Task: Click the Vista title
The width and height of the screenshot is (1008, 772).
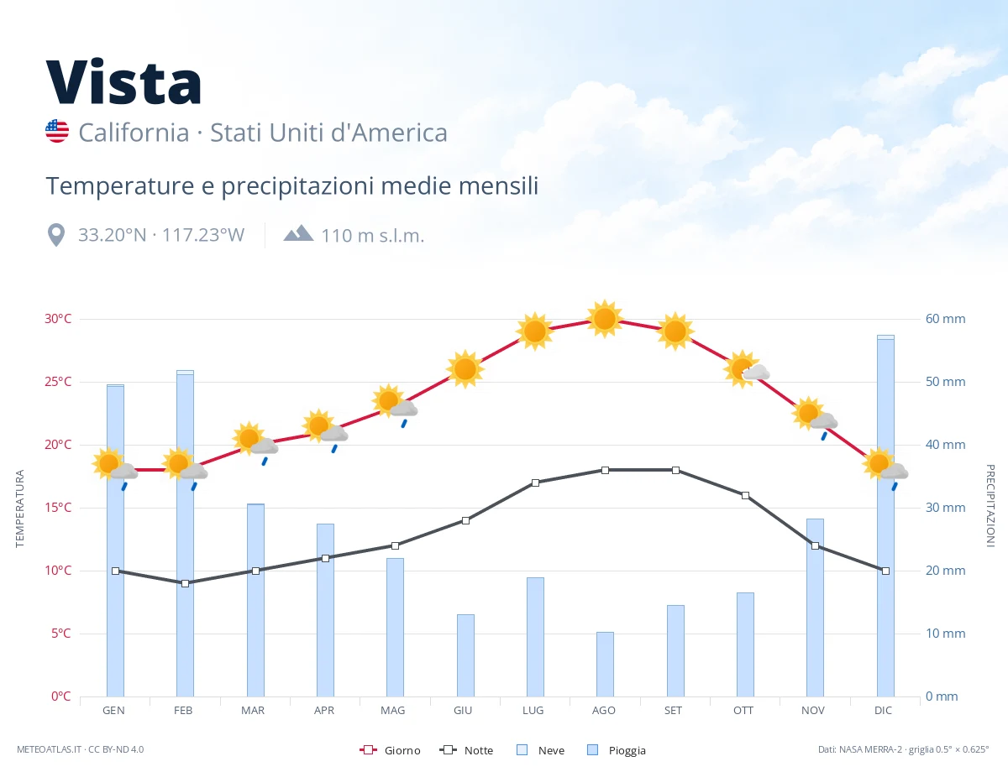Action: point(123,82)
